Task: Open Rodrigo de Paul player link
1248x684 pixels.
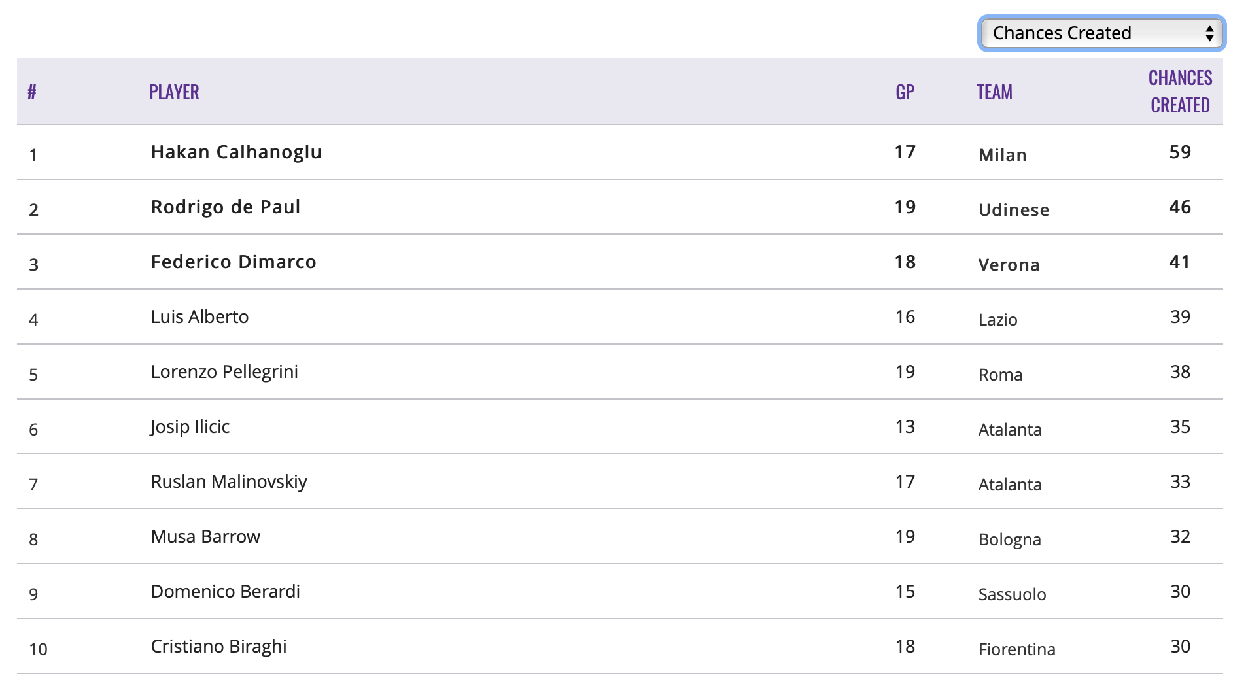Action: (x=226, y=207)
